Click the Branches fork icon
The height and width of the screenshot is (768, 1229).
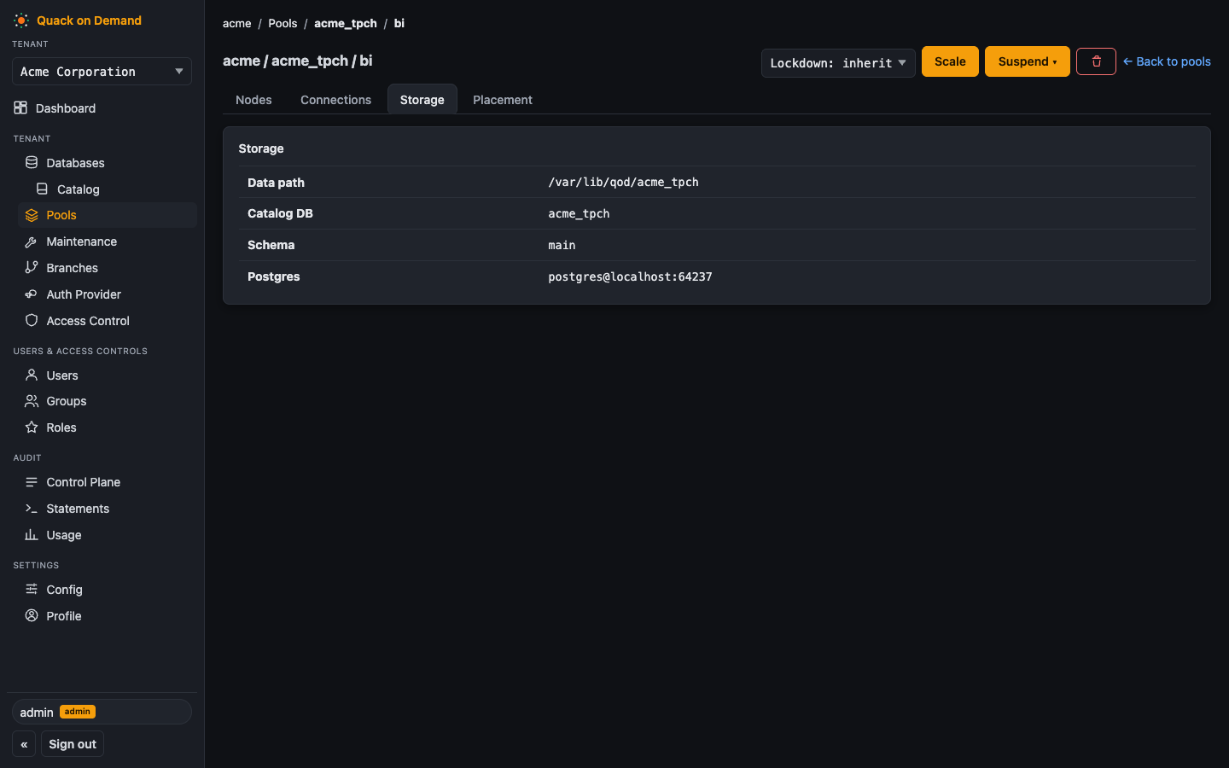(32, 267)
